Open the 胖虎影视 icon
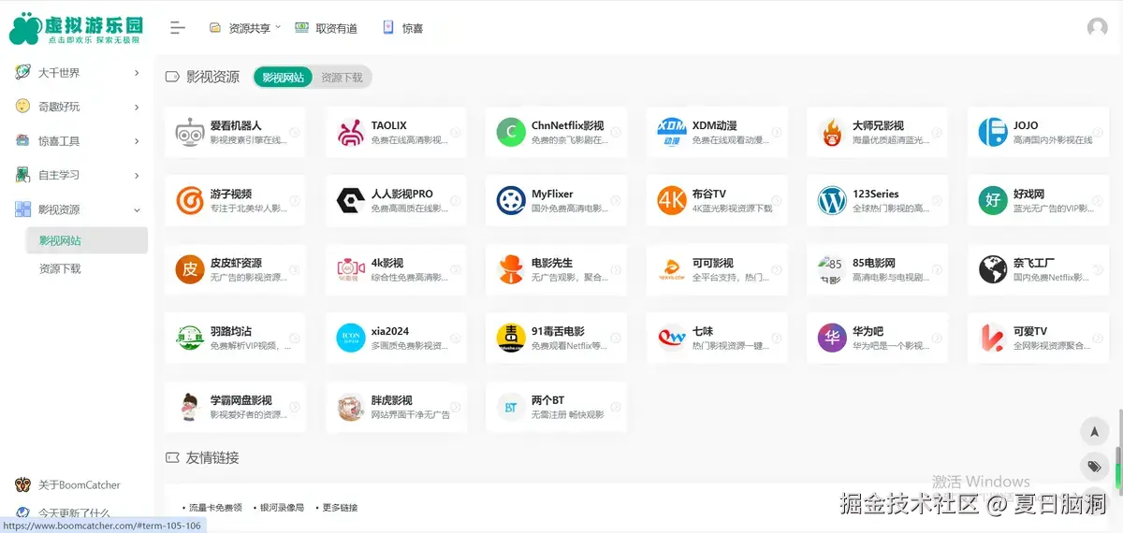Image resolution: width=1123 pixels, height=533 pixels. click(351, 407)
